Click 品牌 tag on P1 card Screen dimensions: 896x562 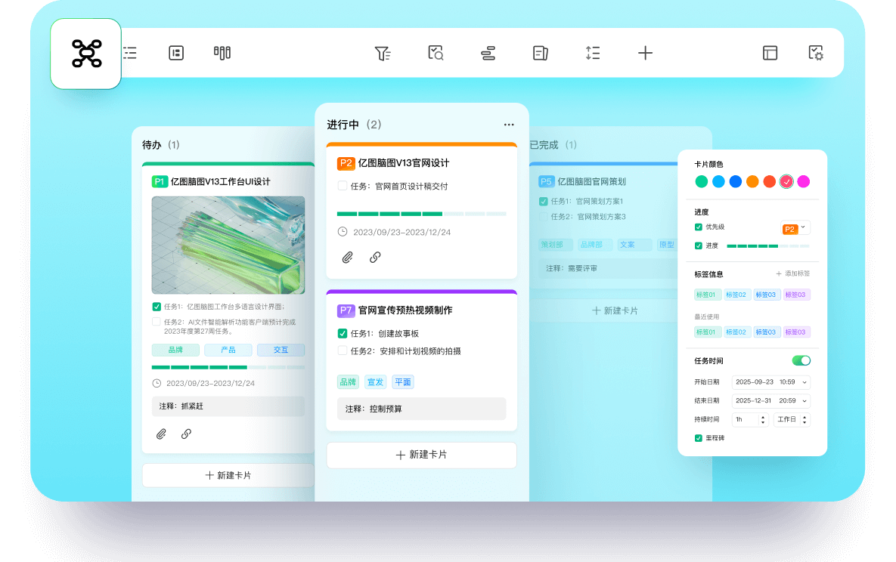click(175, 350)
